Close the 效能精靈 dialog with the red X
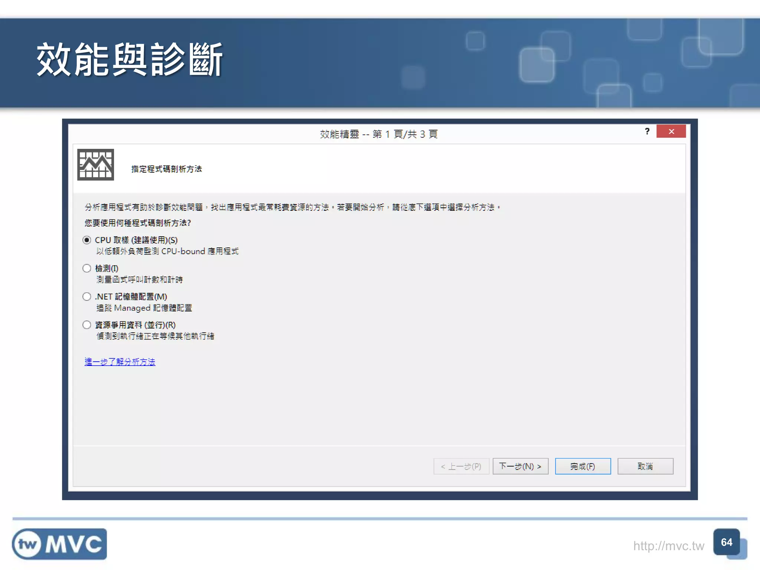This screenshot has height=570, width=760. [x=671, y=131]
